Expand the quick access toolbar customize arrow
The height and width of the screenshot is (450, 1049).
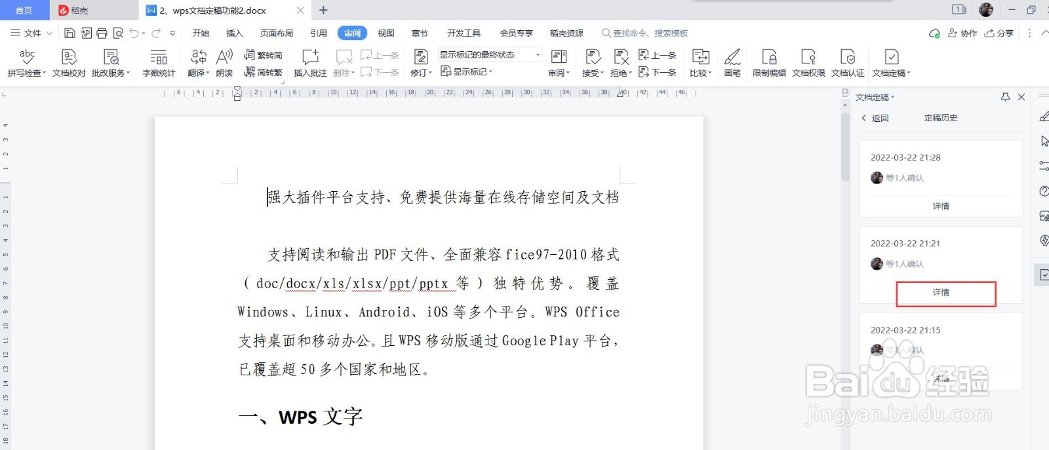click(x=172, y=33)
